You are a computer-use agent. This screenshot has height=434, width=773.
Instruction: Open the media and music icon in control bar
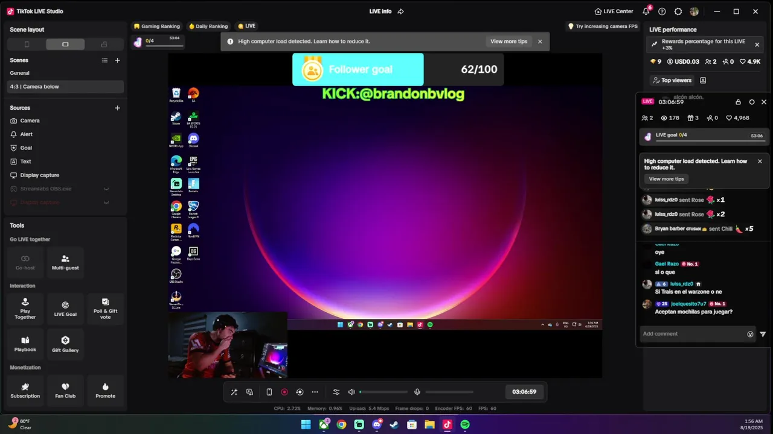(x=249, y=392)
